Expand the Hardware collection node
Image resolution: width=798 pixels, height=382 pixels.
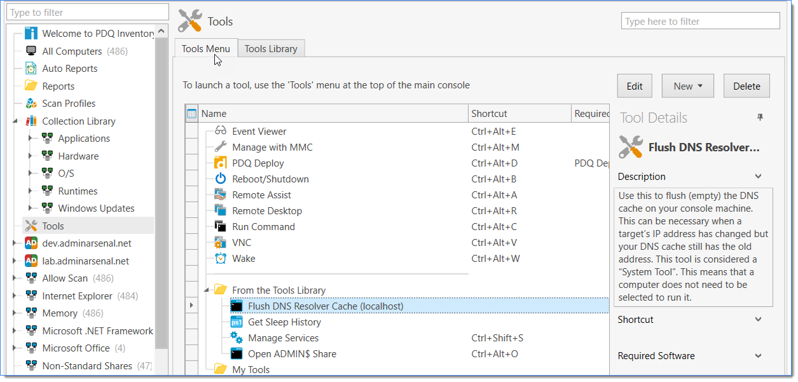[30, 156]
